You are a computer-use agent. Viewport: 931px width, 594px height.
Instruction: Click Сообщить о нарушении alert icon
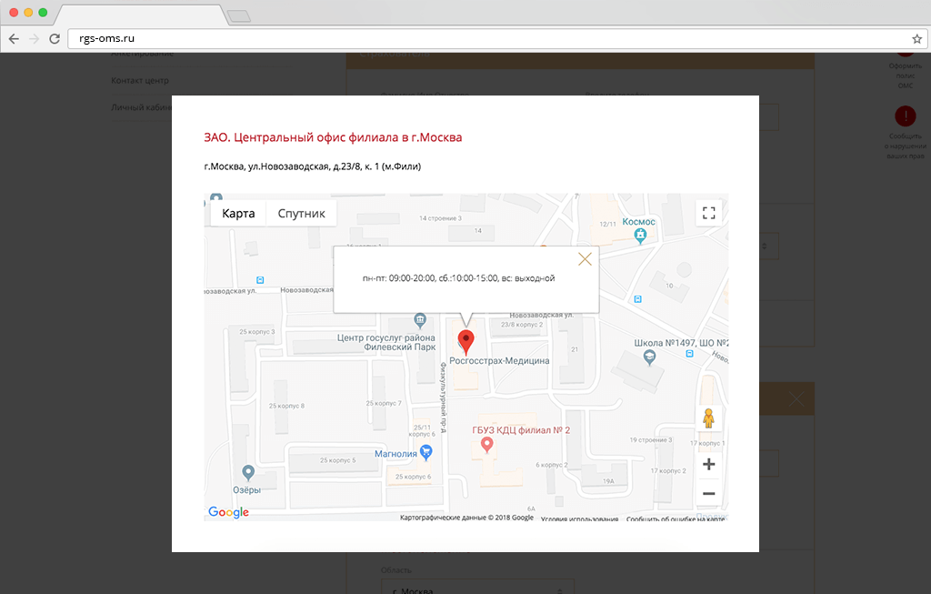point(906,116)
